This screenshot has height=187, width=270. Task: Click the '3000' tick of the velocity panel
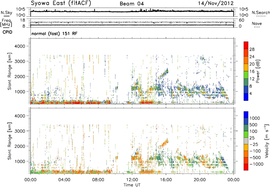[x=20, y=131]
